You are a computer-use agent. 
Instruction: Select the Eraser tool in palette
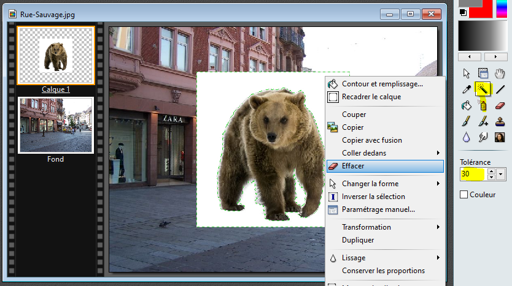click(x=500, y=105)
